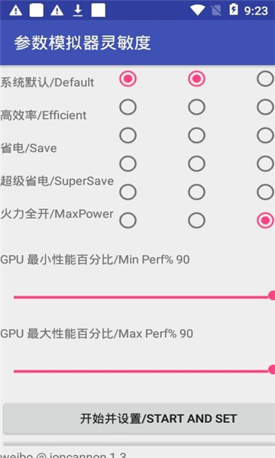Image resolution: width=275 pixels, height=458 pixels.
Task: Select the top radio button in the right column
Action: (265, 79)
